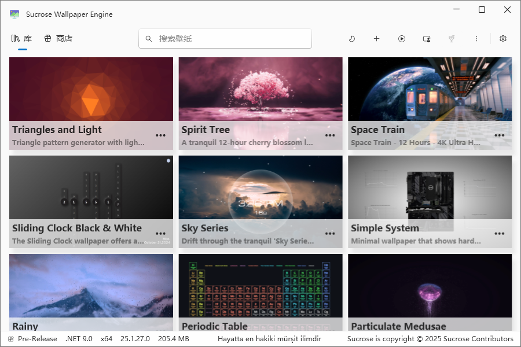Maximize the Sucrose window

[482, 10]
